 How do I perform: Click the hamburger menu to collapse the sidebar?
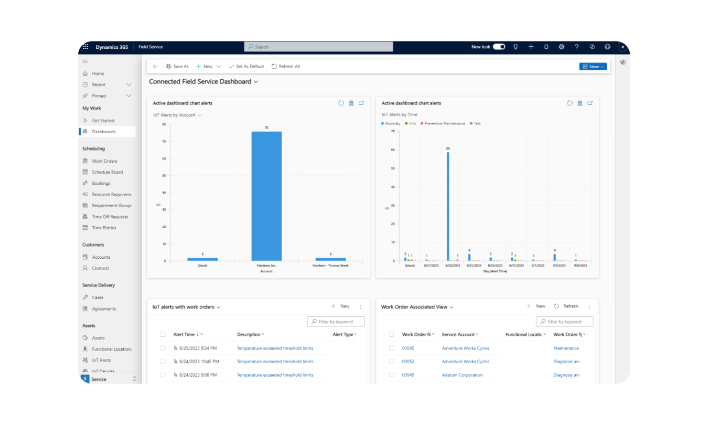point(85,61)
